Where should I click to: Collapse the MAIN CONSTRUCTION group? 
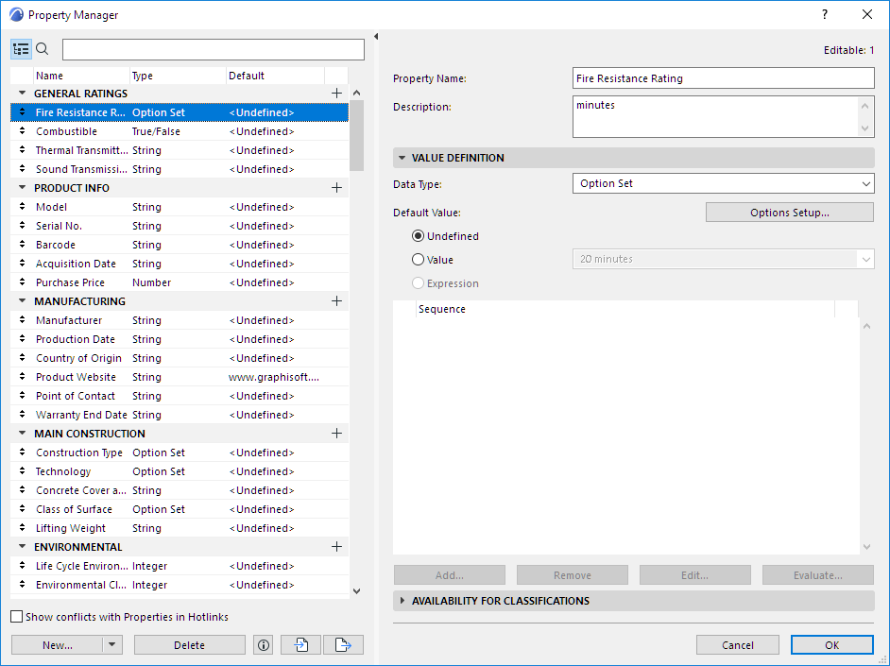[x=22, y=434]
